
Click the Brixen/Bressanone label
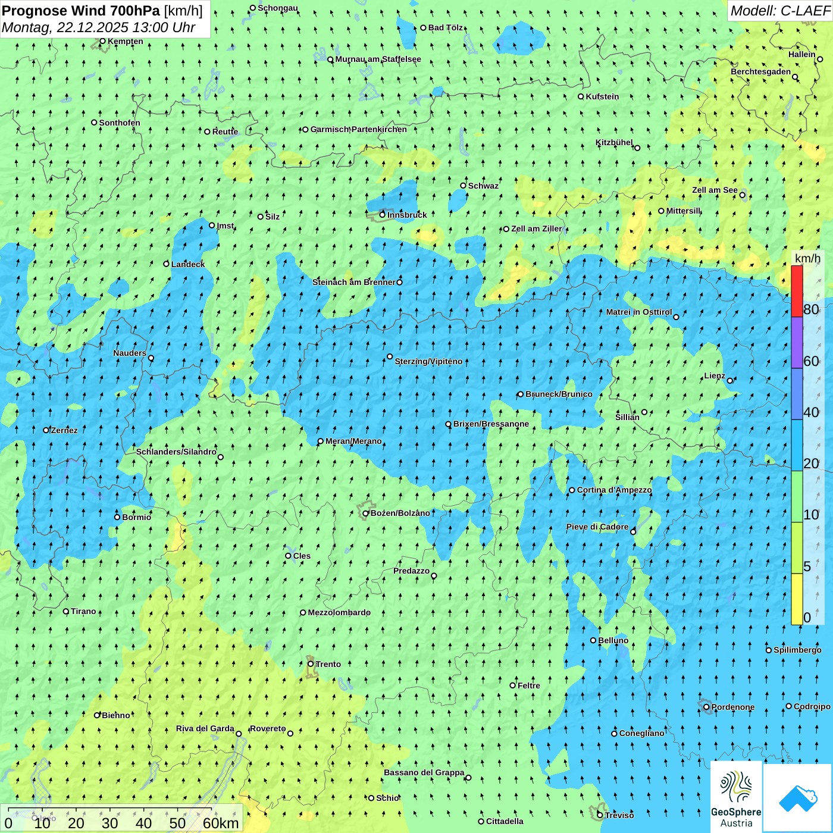point(491,424)
